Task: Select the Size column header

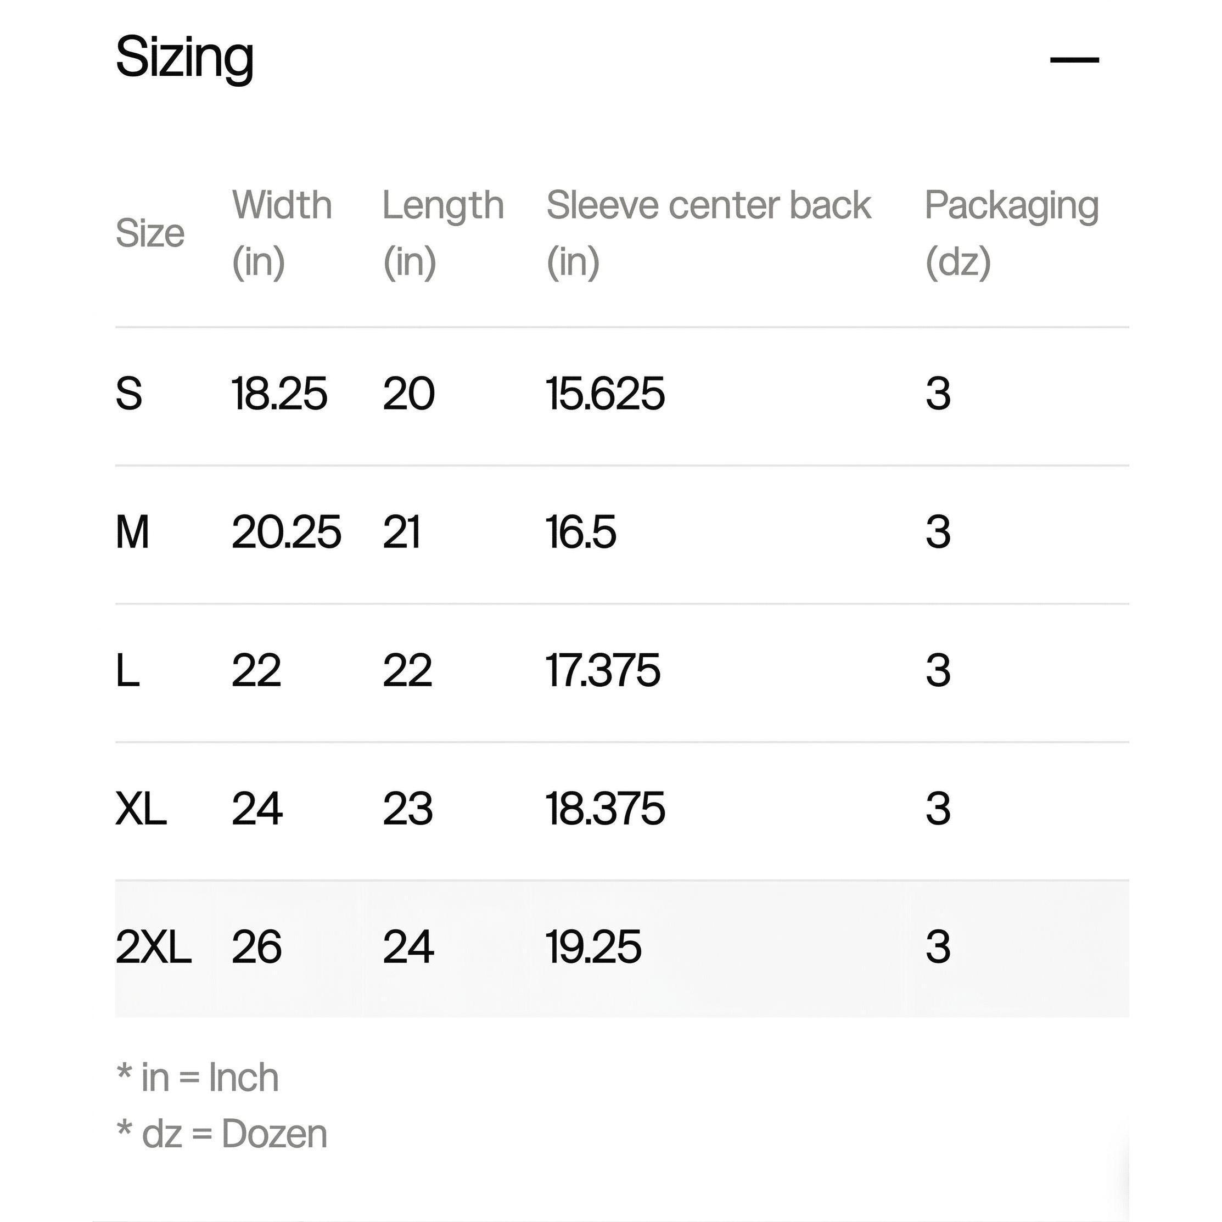Action: tap(150, 233)
